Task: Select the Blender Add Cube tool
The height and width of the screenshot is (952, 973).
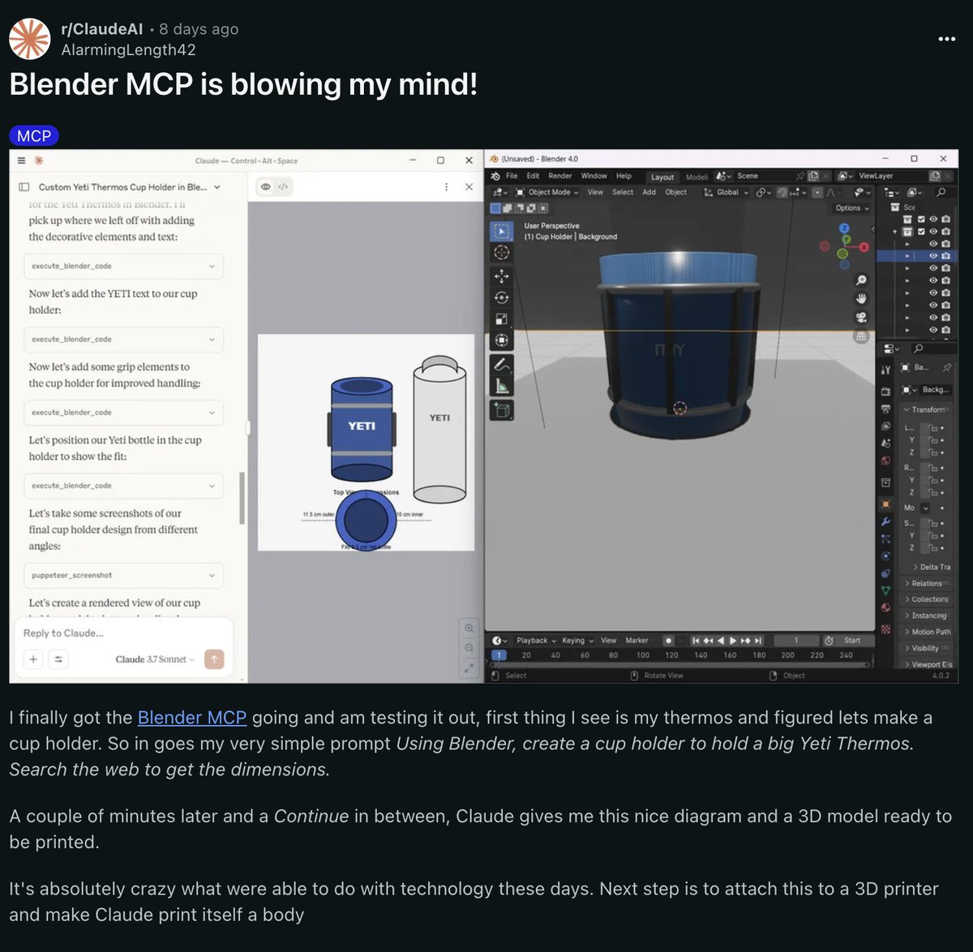Action: click(x=502, y=410)
